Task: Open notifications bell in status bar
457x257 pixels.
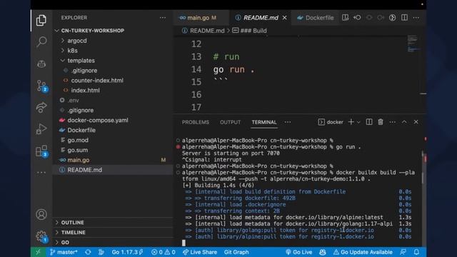Action: 416,252
